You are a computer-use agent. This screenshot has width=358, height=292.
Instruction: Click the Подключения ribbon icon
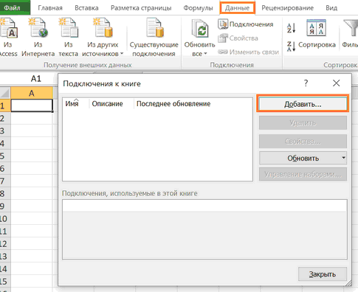223,24
